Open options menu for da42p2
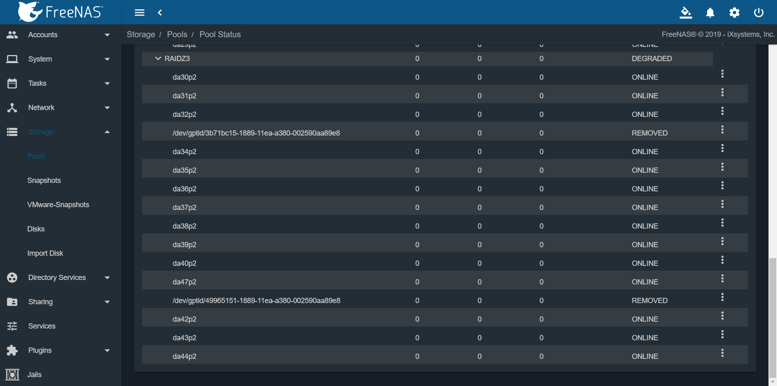 (722, 316)
